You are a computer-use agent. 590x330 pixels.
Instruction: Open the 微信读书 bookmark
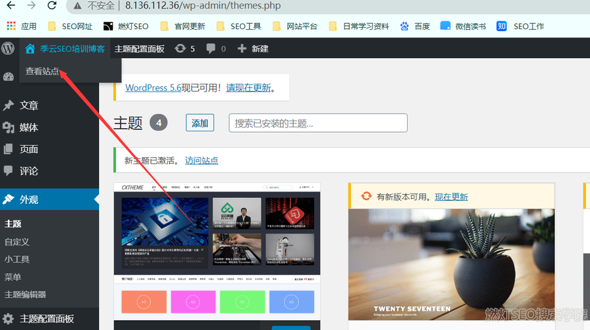pyautogui.click(x=463, y=26)
